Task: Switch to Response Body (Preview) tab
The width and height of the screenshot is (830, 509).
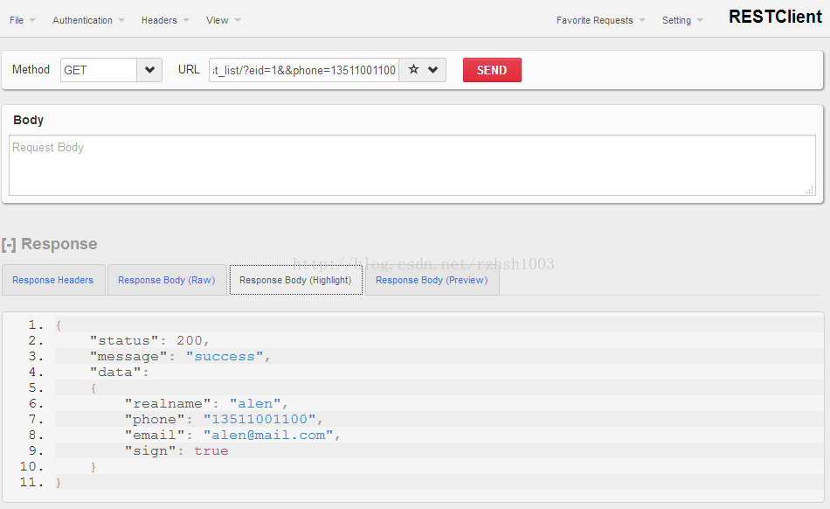Action: (432, 280)
